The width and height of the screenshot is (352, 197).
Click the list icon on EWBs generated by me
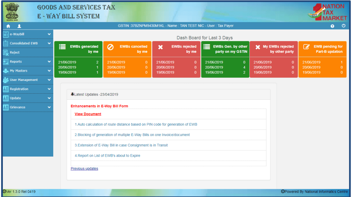click(62, 46)
